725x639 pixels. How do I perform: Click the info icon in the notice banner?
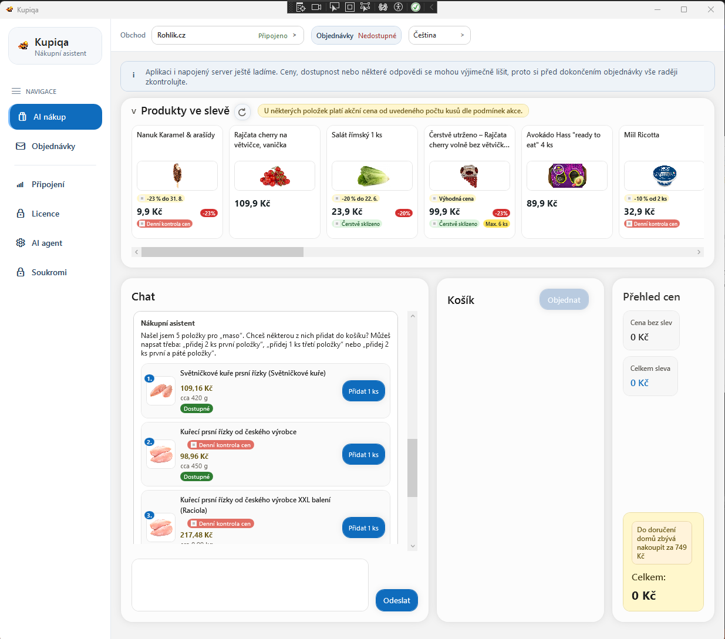133,75
